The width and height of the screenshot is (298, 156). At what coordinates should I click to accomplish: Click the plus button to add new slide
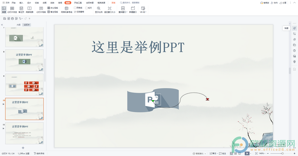coord(23,148)
